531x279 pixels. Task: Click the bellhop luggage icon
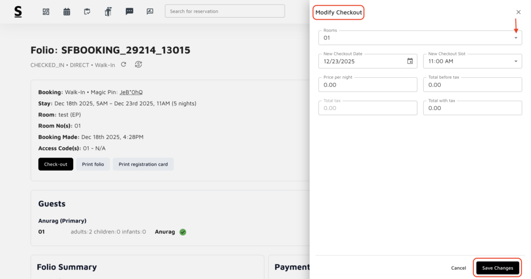[108, 11]
